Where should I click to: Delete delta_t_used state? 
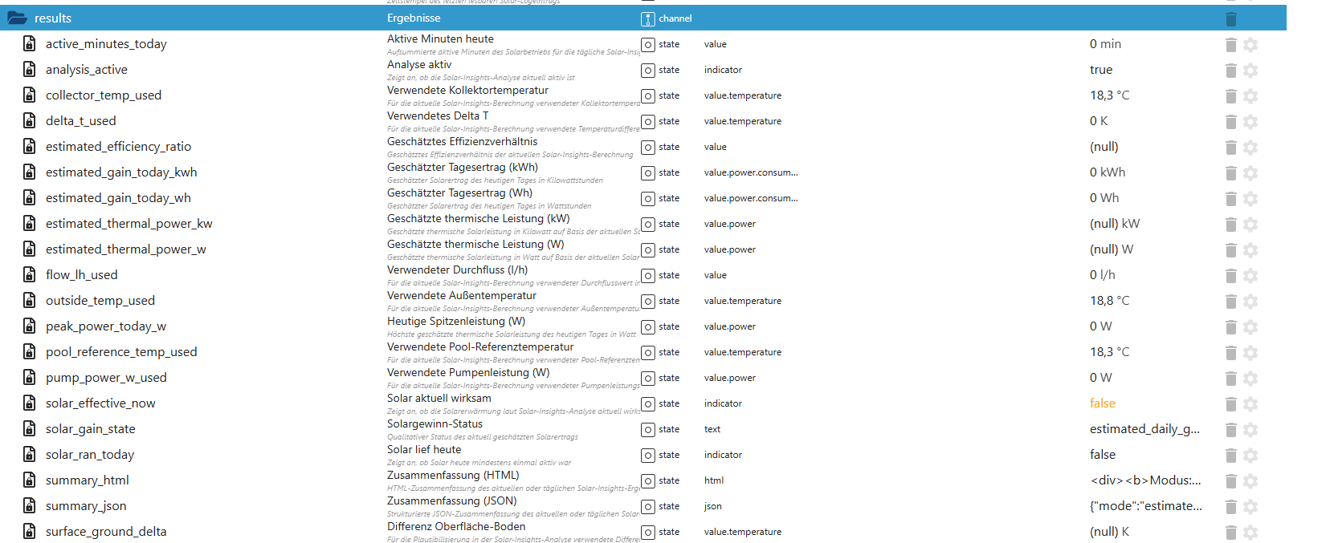pos(1230,122)
